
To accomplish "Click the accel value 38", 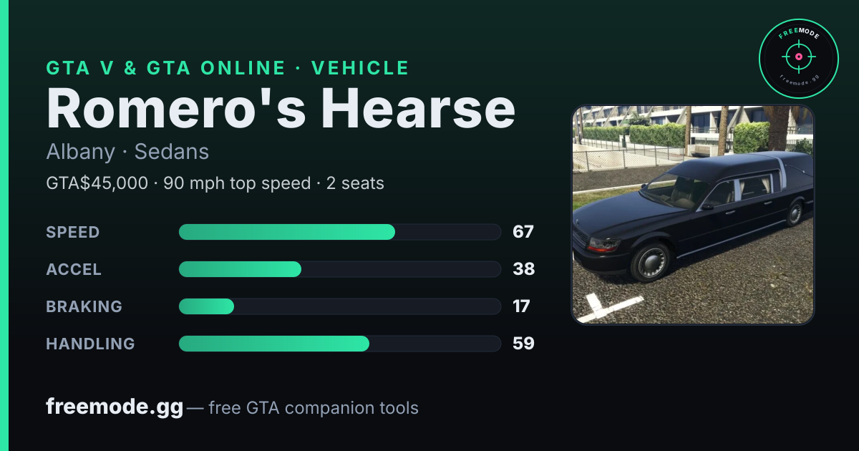I will pyautogui.click(x=524, y=269).
